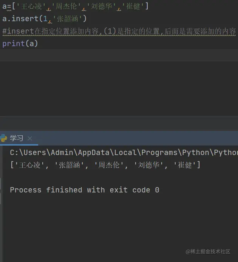This screenshot has width=238, height=262.
Task: Click the #insert comment line
Action: pyautogui.click(x=119, y=31)
